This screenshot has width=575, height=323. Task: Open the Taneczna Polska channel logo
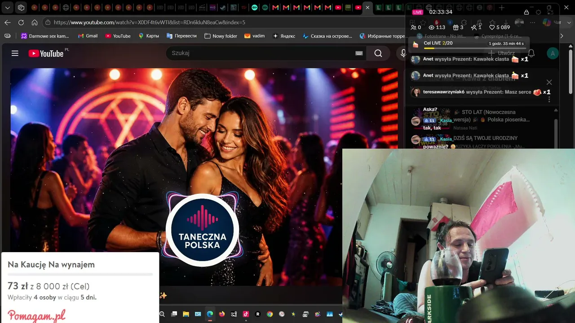pyautogui.click(x=202, y=229)
